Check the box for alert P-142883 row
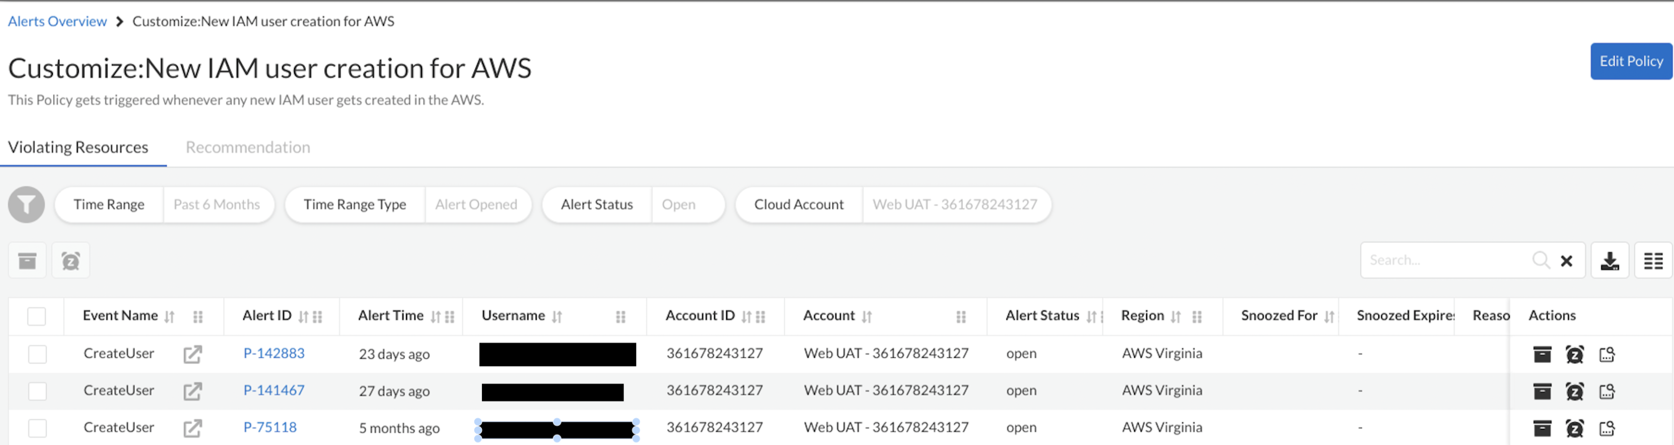The height and width of the screenshot is (445, 1674). click(37, 354)
